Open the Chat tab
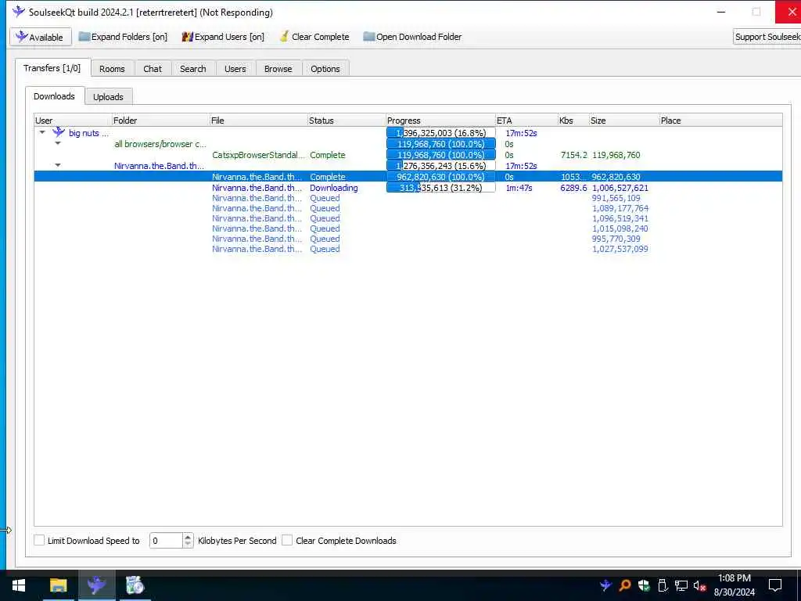The width and height of the screenshot is (801, 601). click(x=153, y=69)
